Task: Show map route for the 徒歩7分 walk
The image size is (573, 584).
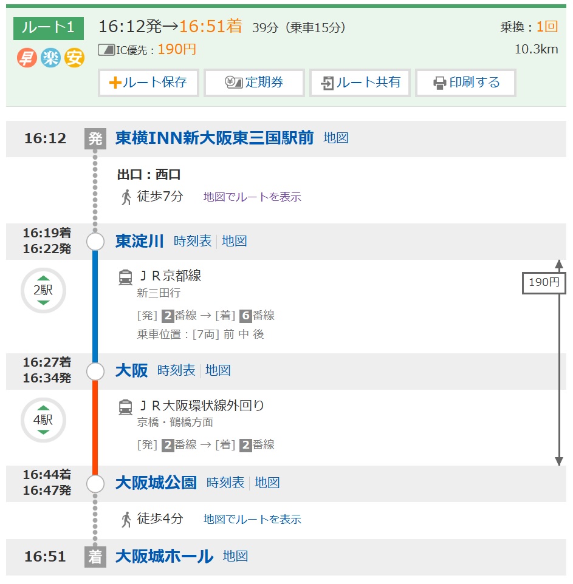Action: 252,197
